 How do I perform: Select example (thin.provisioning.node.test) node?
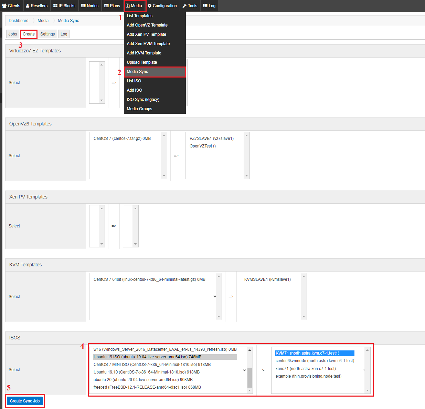[x=308, y=376]
